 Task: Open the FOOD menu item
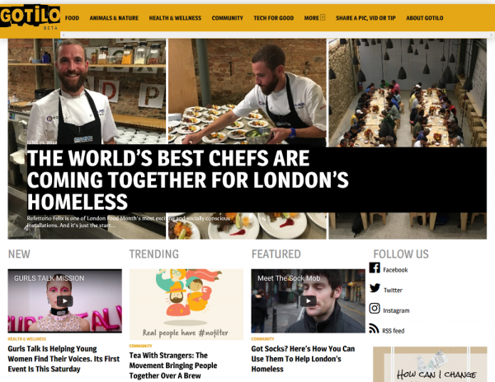pyautogui.click(x=72, y=18)
